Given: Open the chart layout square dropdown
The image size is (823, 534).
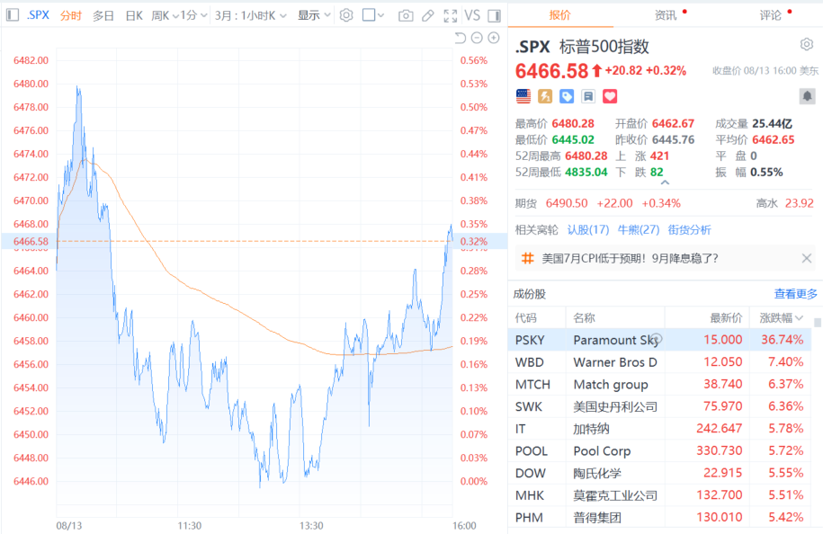Looking at the screenshot, I should coord(373,16).
